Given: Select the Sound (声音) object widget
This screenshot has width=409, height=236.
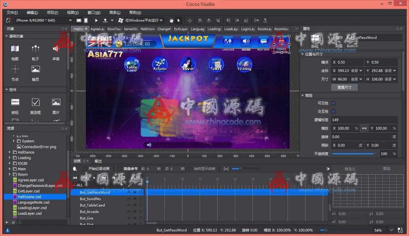Looking at the screenshot, I should click(x=56, y=53).
